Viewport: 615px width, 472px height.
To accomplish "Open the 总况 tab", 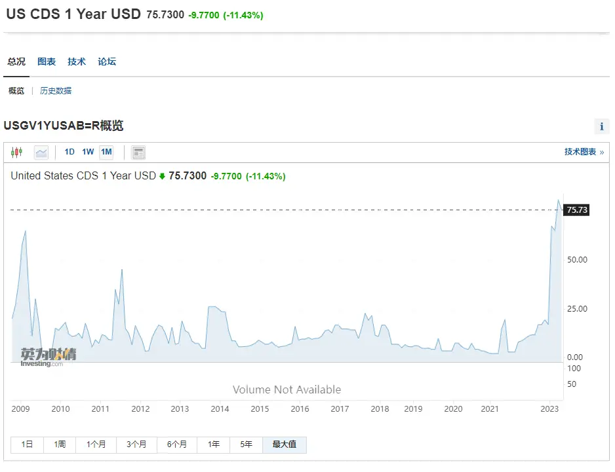I will tap(16, 62).
